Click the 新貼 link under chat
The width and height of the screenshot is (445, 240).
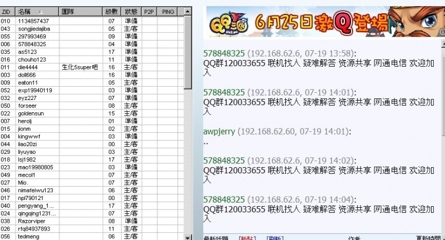[x=247, y=238]
